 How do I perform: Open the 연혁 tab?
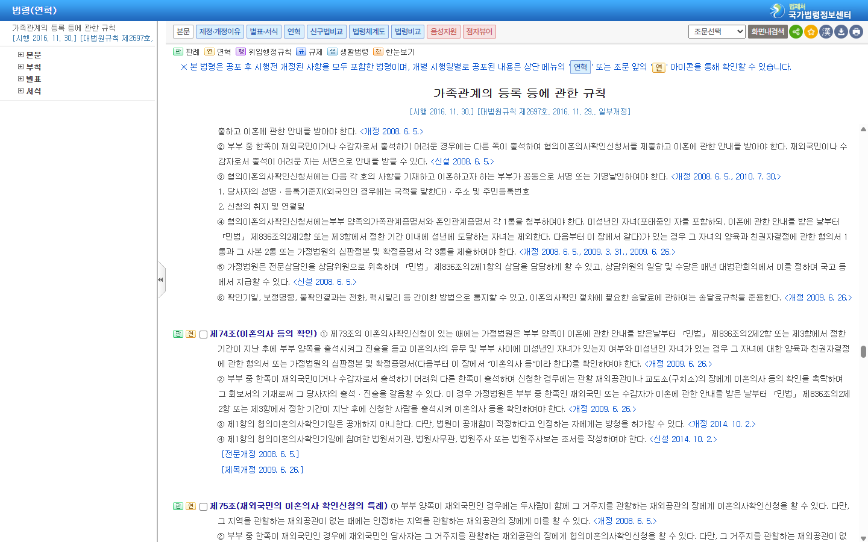click(294, 31)
